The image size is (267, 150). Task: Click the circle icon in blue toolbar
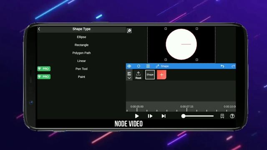139,66
